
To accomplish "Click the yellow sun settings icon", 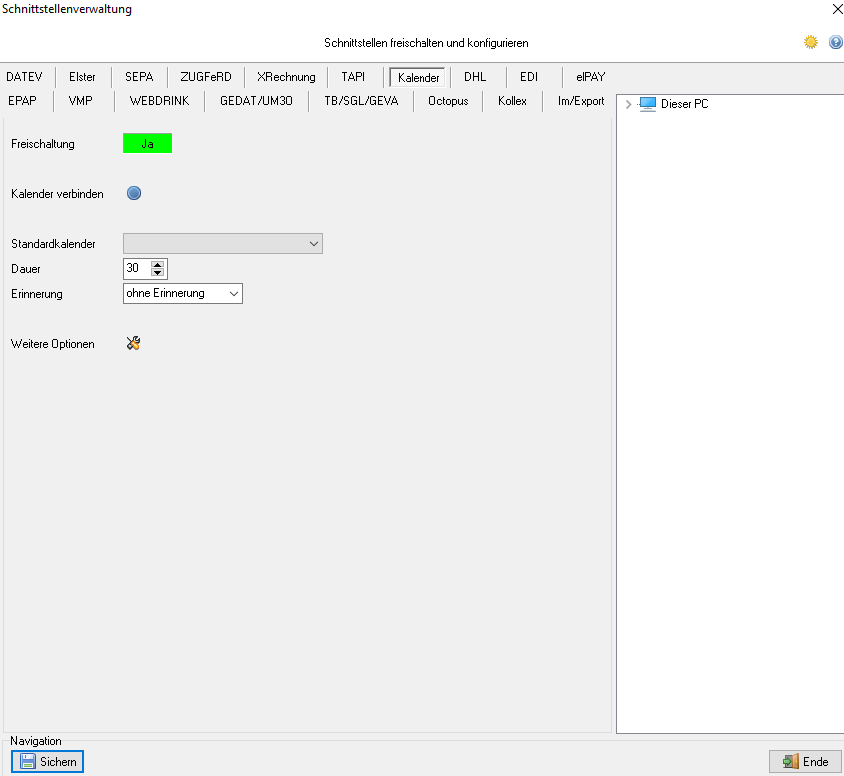I will click(811, 43).
